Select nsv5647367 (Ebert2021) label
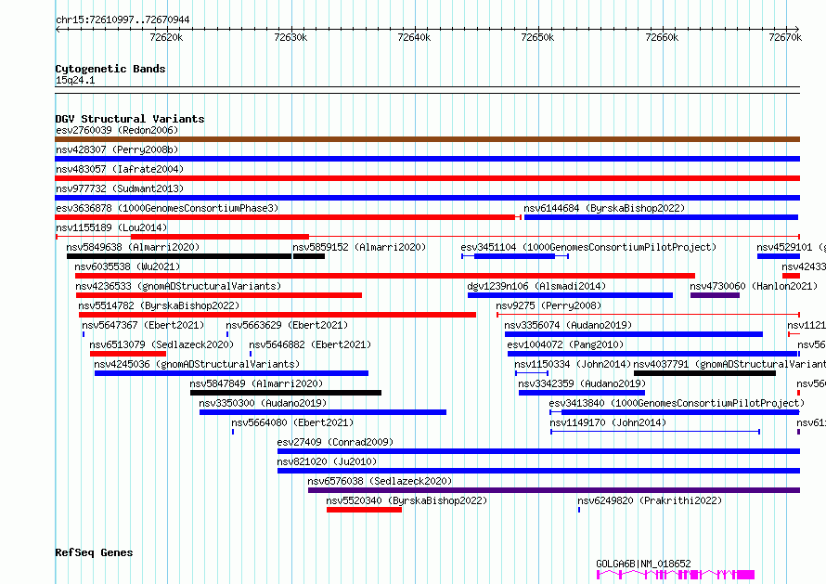This screenshot has width=826, height=584. (x=143, y=325)
